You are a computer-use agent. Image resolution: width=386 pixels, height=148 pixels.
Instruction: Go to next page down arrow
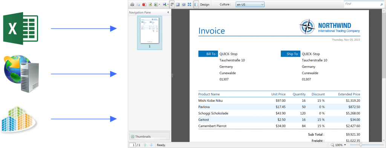[152, 145]
